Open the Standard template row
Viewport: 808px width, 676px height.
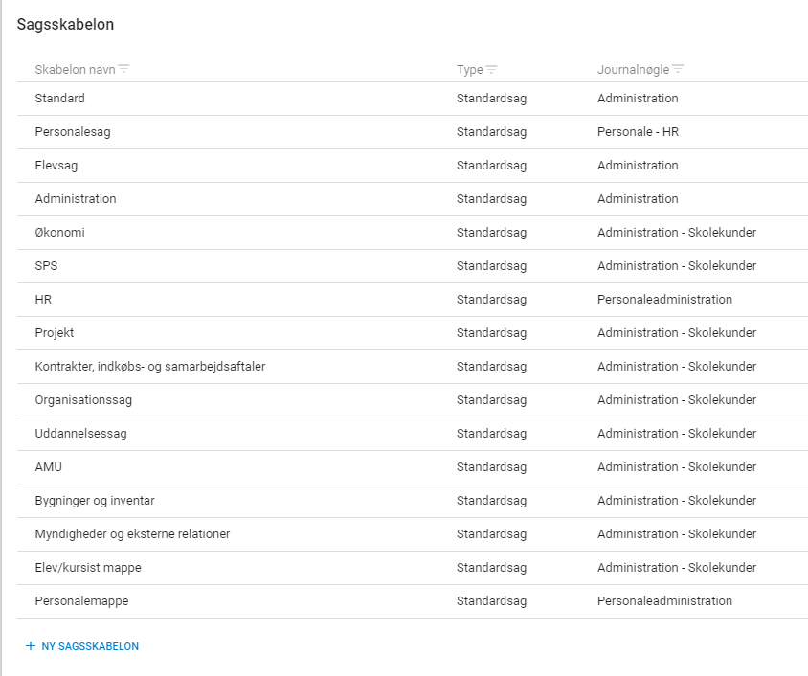point(413,99)
